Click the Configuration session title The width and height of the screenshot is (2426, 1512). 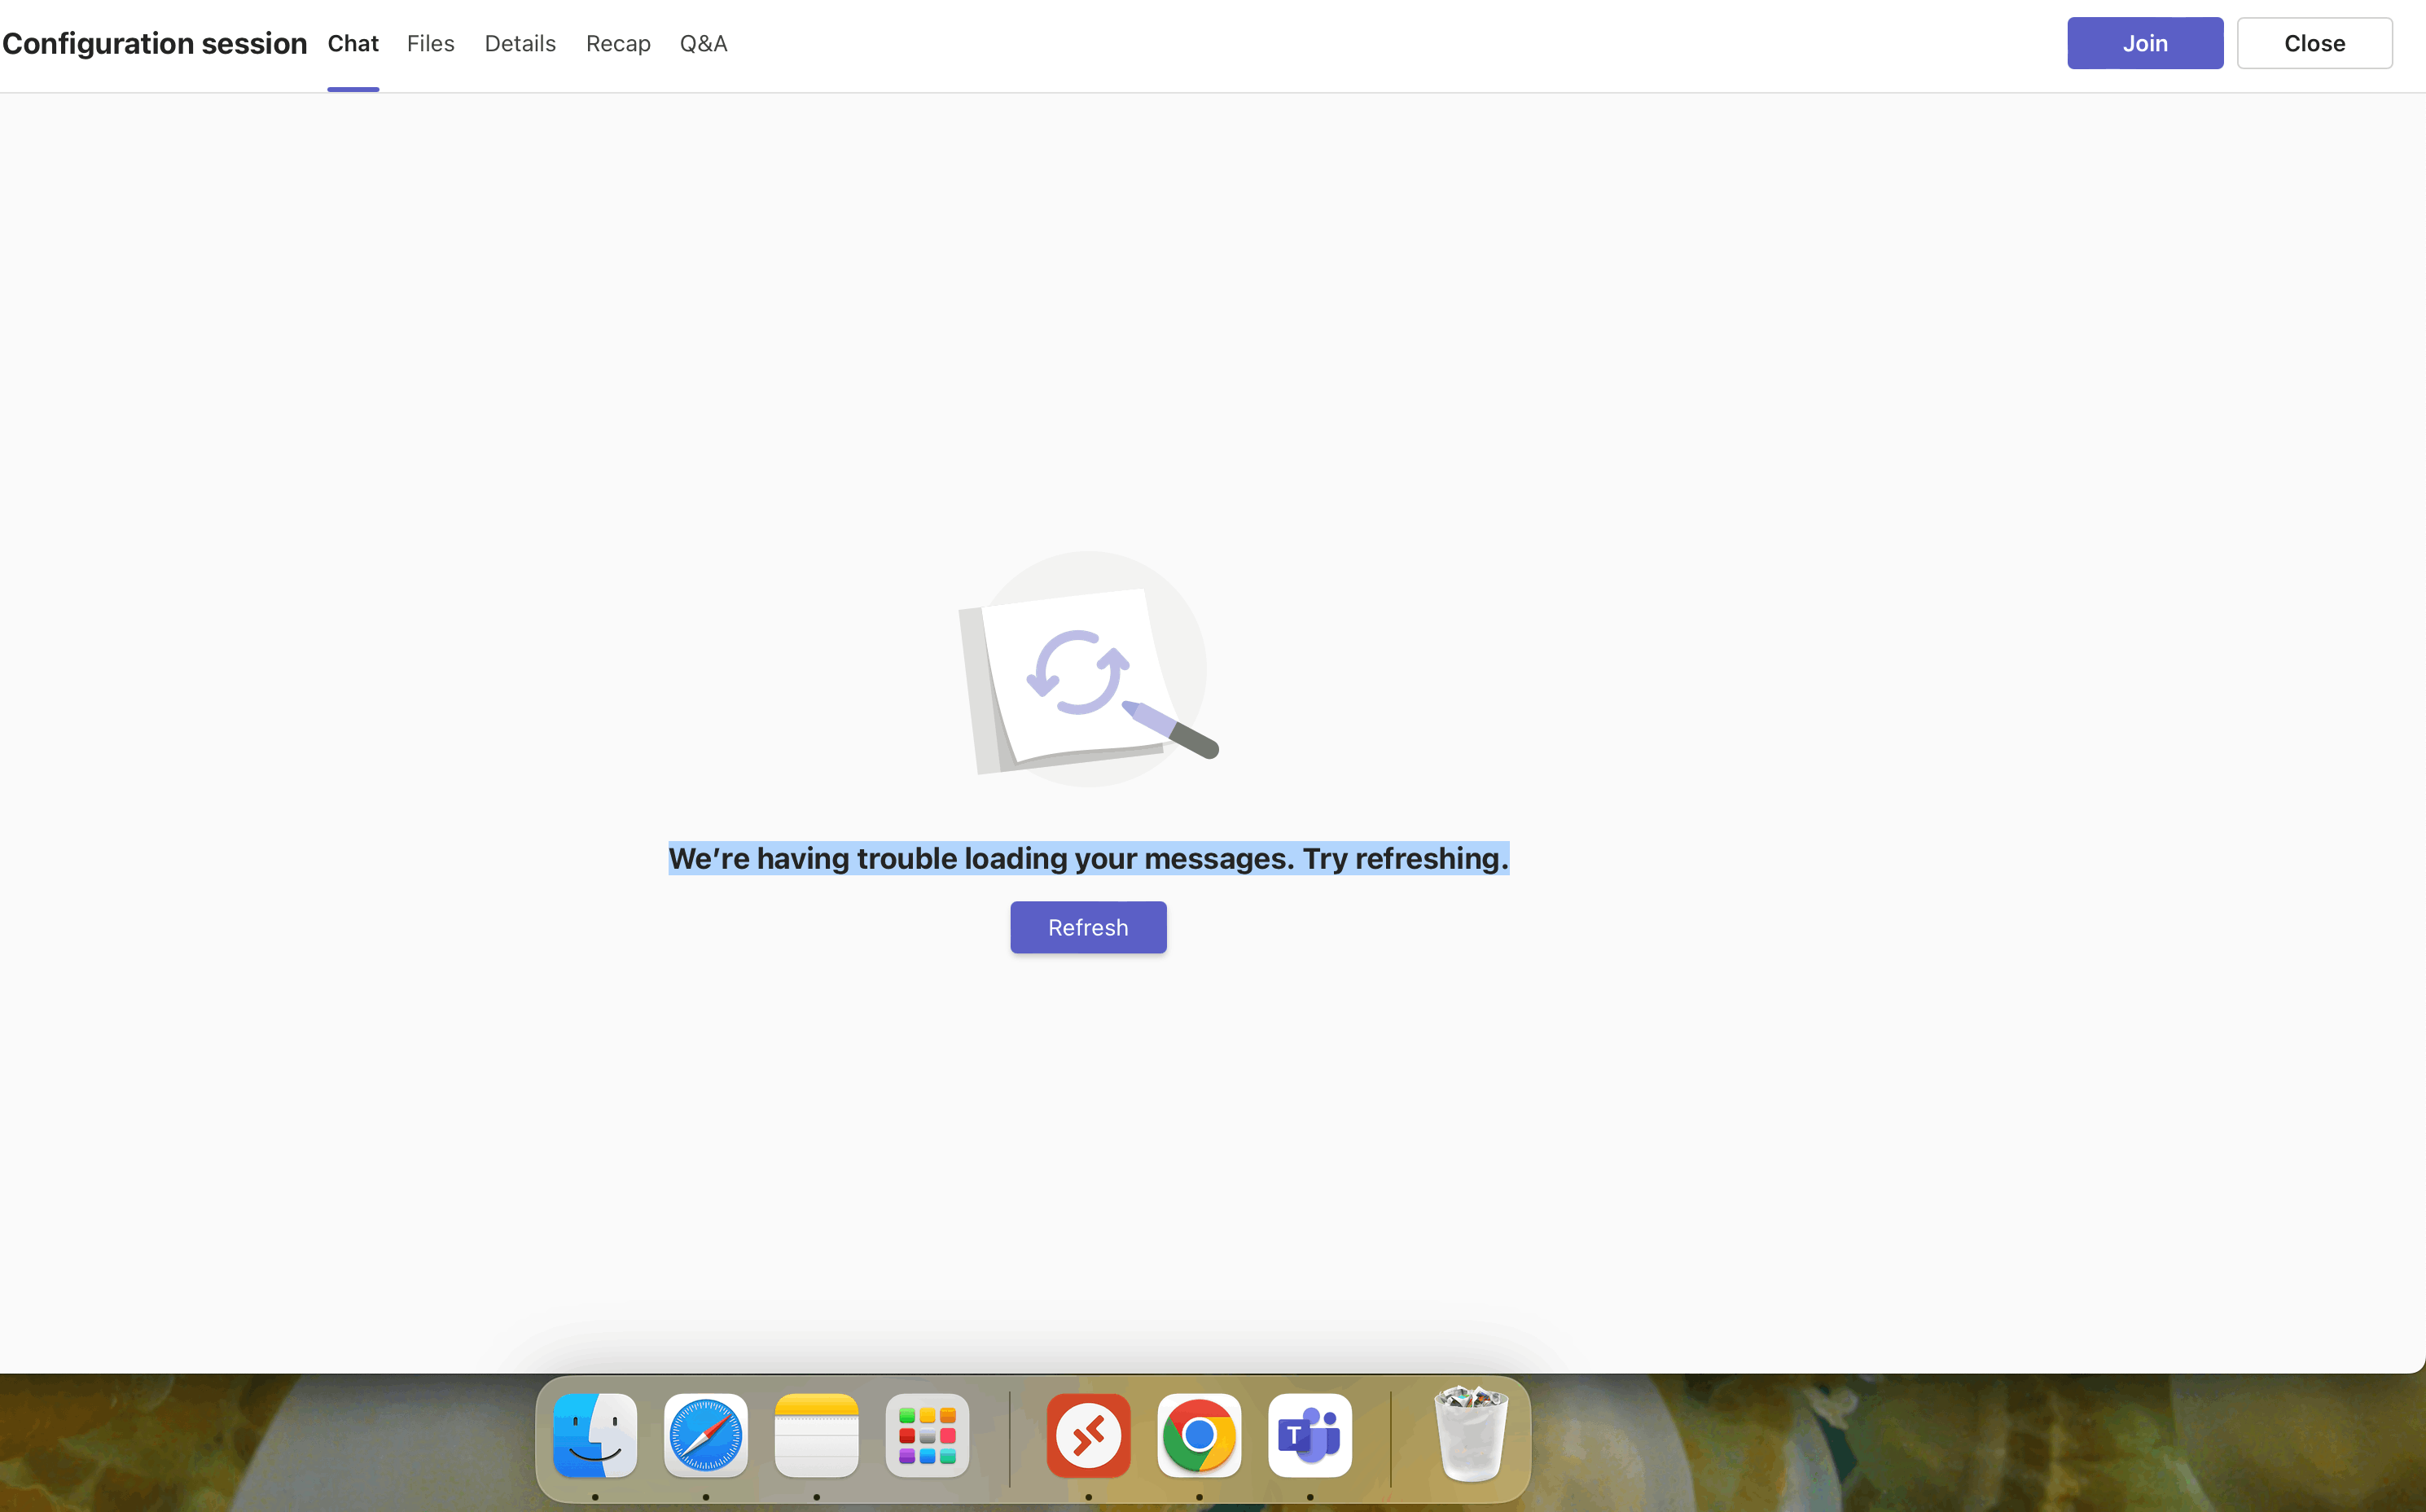tap(155, 44)
